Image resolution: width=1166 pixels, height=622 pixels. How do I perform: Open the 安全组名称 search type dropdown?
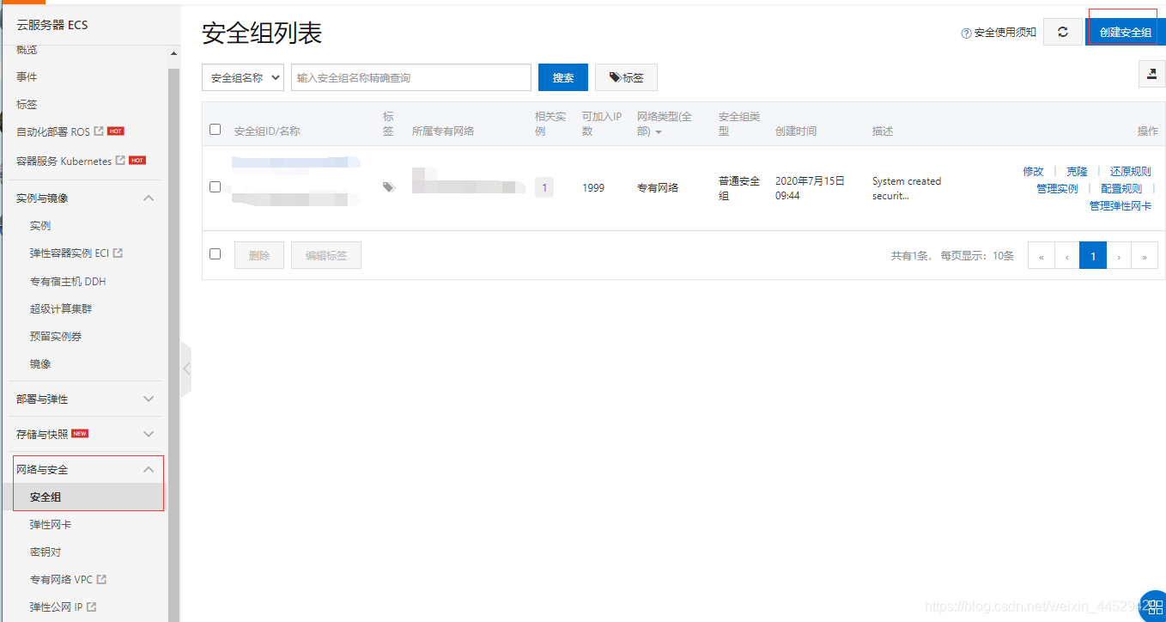click(243, 77)
